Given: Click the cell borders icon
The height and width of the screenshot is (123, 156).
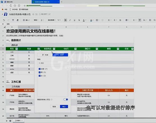Looking at the screenshot, I should point(97,20).
